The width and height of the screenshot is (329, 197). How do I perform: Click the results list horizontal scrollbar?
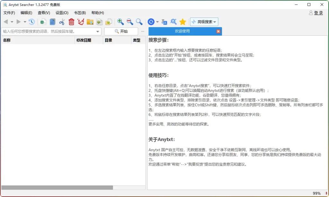[x=57, y=188]
